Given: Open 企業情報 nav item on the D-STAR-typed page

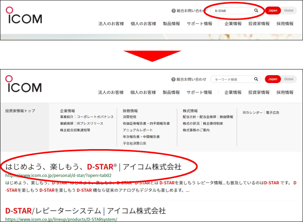Looking at the screenshot, I should point(233,24).
